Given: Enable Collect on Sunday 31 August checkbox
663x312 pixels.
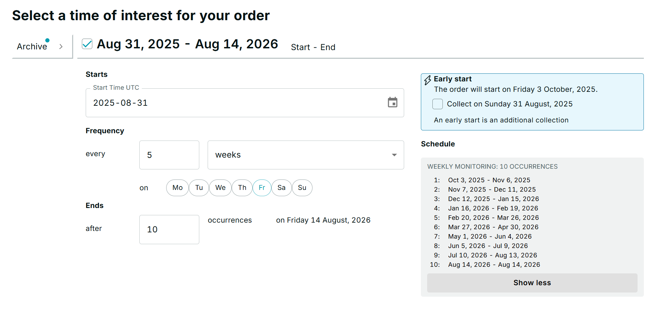Looking at the screenshot, I should click(438, 104).
